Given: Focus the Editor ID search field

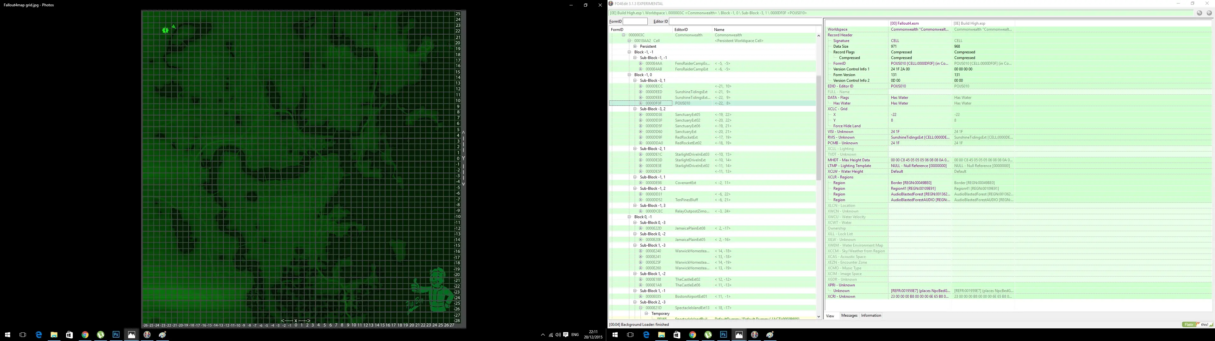Looking at the screenshot, I should [x=745, y=21].
